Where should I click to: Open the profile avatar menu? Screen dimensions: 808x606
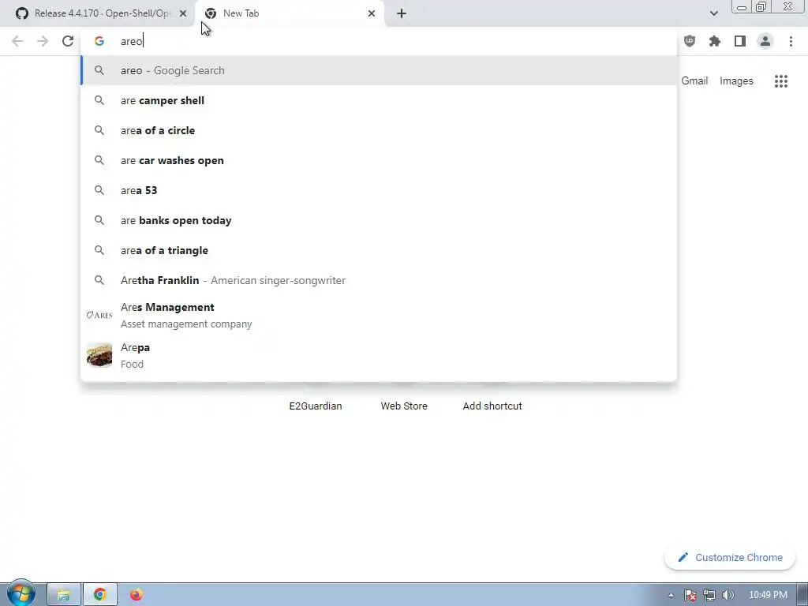(765, 41)
